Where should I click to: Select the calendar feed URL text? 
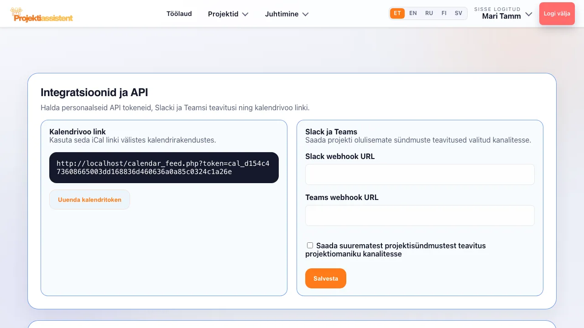click(x=164, y=168)
